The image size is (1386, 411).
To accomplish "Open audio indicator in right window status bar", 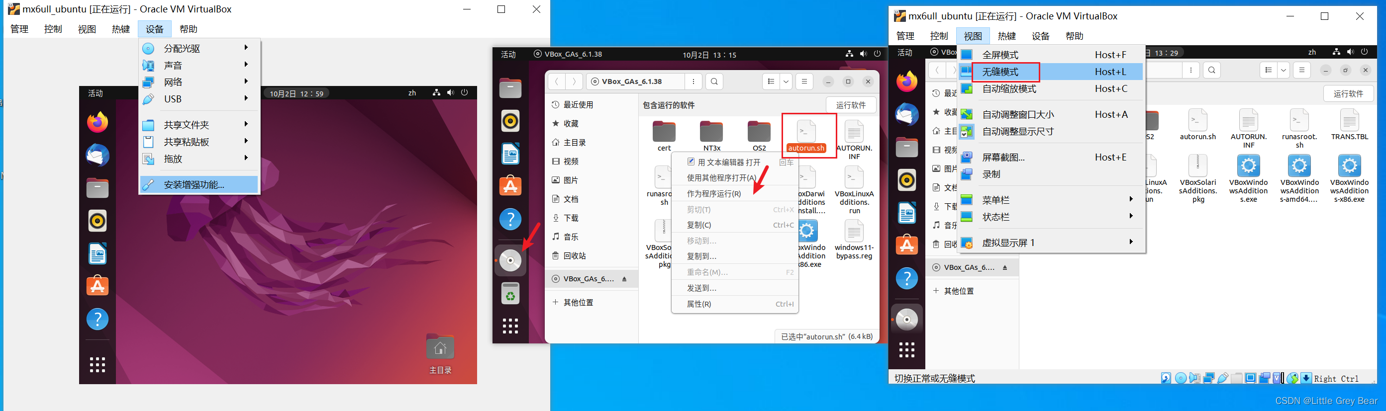I will (1195, 378).
